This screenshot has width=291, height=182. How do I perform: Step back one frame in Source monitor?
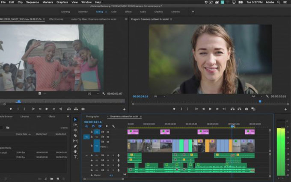pos(40,109)
